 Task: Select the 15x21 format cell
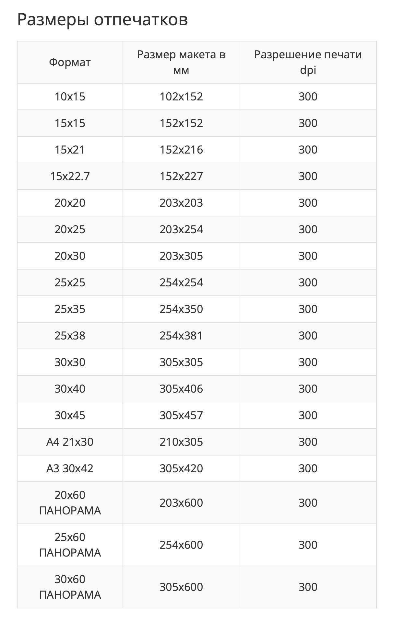coord(70,150)
